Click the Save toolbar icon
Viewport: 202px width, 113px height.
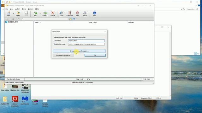coord(26,14)
